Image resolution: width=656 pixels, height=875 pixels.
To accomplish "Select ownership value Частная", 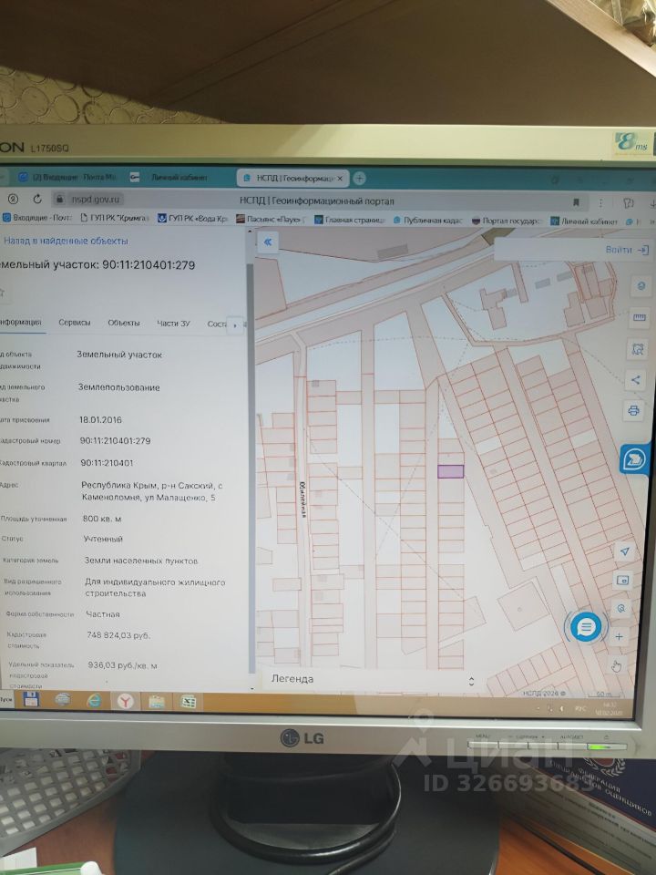I will (103, 614).
